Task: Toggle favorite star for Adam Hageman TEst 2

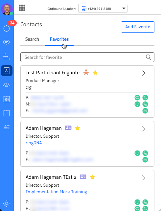Action: click(92, 177)
